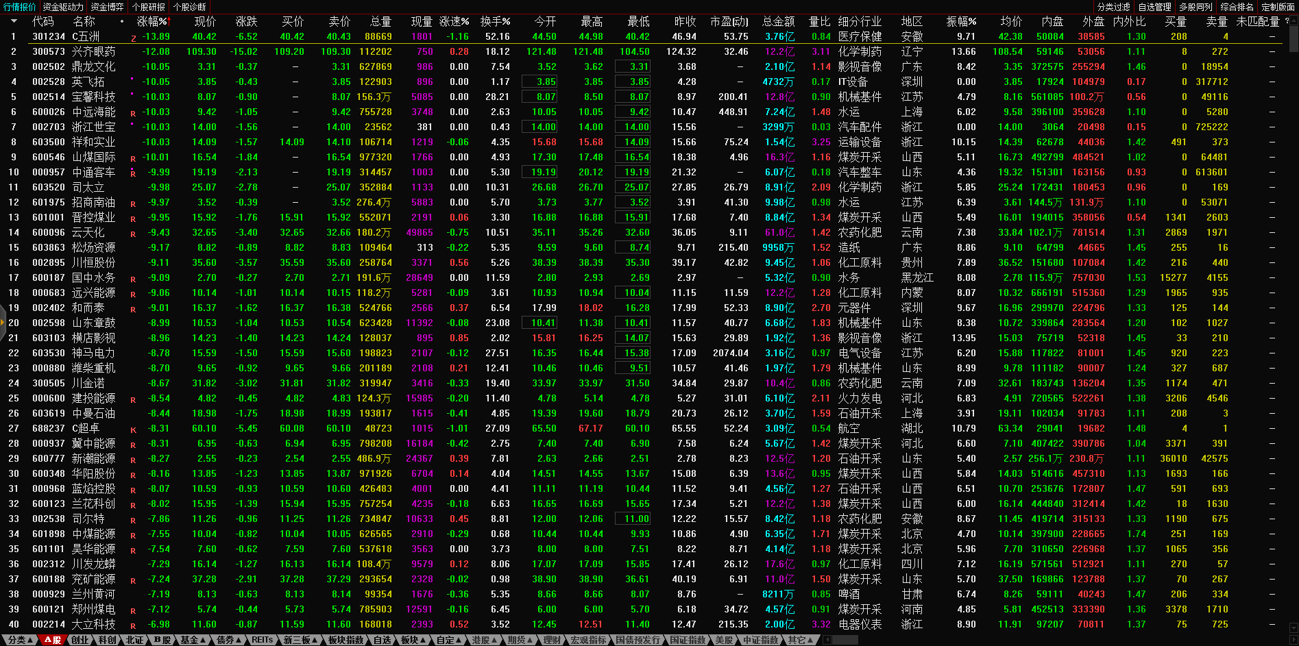Image resolution: width=1299 pixels, height=646 pixels.
Task: Click the horizontal scrollbar left arrow
Action: tap(827, 640)
